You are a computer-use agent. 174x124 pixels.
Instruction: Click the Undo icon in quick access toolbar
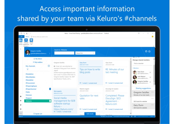pyautogui.click(x=24, y=33)
